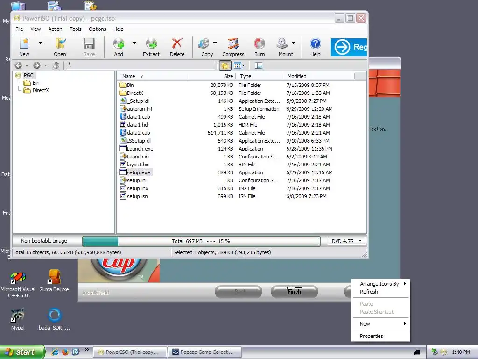Viewport: 478px width, 359px height.
Task: Open the View menu
Action: click(x=35, y=29)
